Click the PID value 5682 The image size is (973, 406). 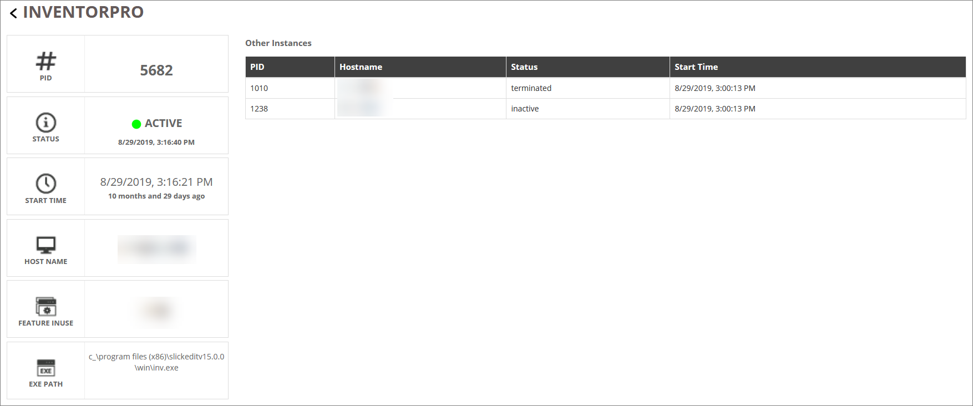(156, 70)
